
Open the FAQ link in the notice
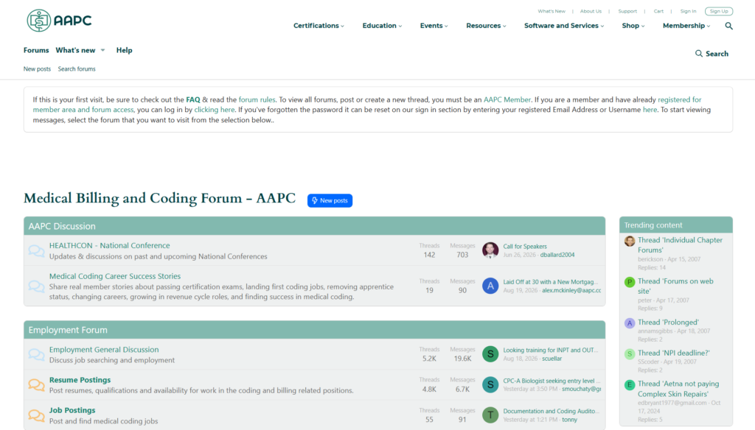pos(193,99)
